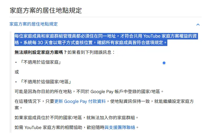
Task: Click the sentence starting 如果家庭成員位於不同的國家
Action: coord(76,118)
